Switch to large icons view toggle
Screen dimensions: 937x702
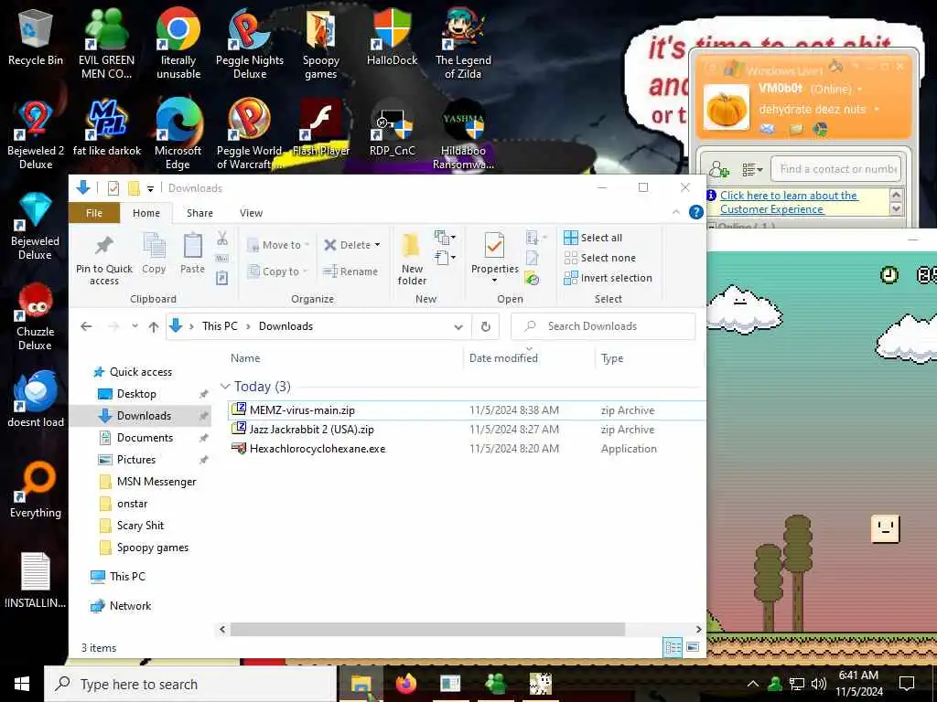coord(693,648)
